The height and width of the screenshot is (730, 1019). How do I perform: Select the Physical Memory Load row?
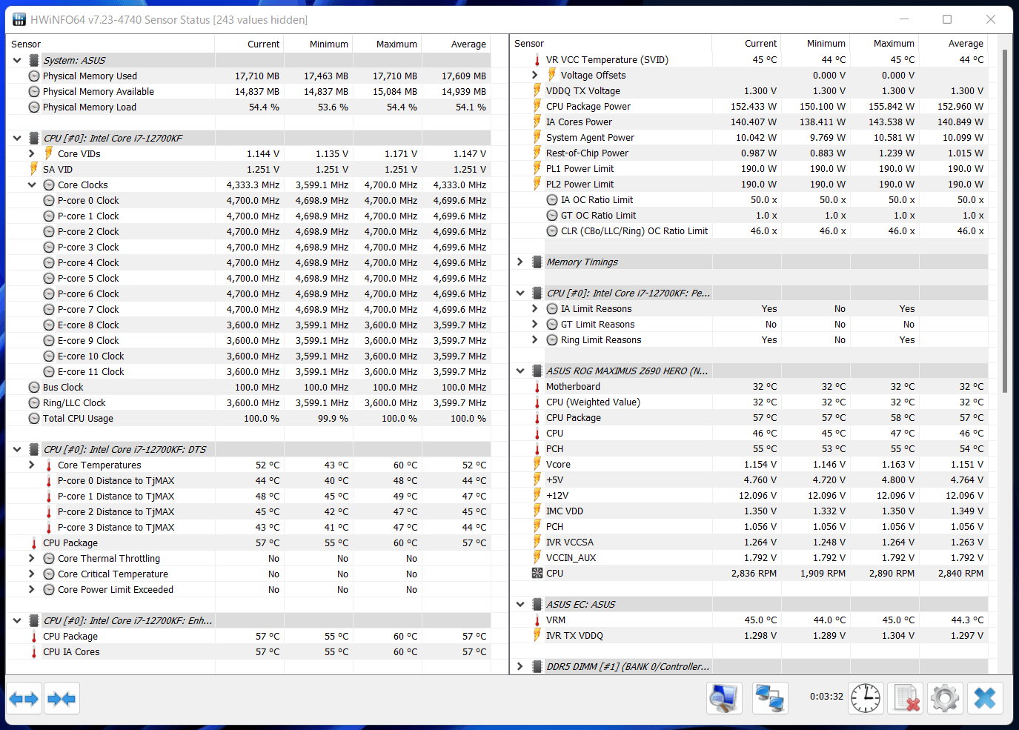coord(248,107)
